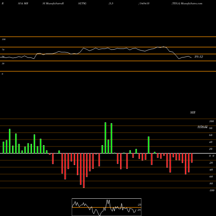This screenshot has width=216, height=216.
Task: Click the 70 level label on RSI axis
Action: (3, 50)
